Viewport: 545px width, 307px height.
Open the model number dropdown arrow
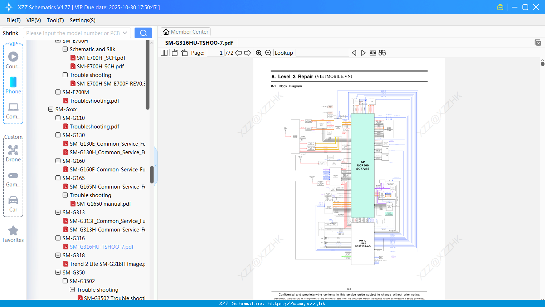pos(125,33)
